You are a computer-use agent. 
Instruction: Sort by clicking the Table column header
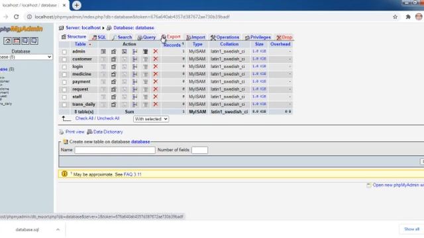(80, 44)
